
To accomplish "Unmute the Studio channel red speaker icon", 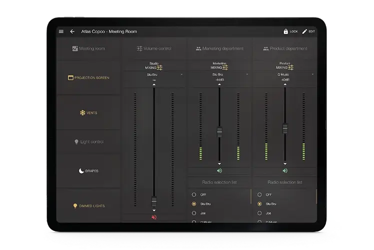I will click(x=154, y=217).
